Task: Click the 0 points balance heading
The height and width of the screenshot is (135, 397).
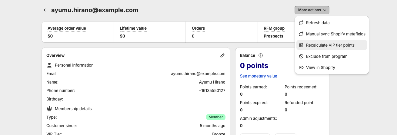Action: [x=254, y=66]
